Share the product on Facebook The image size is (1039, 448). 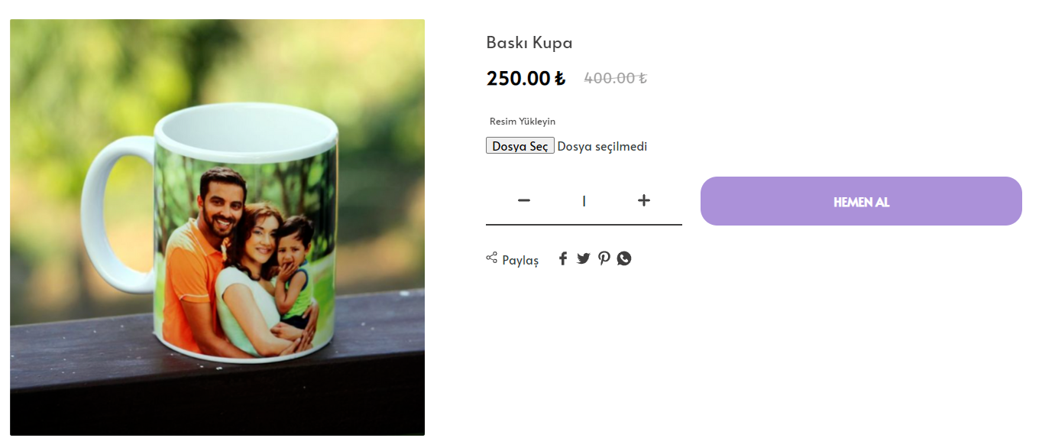tap(563, 258)
